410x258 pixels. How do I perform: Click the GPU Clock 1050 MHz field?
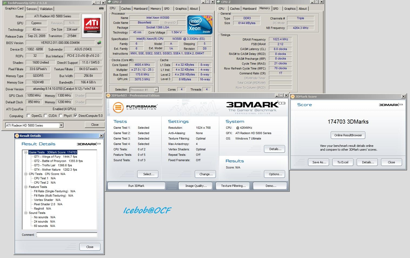(x=34, y=95)
